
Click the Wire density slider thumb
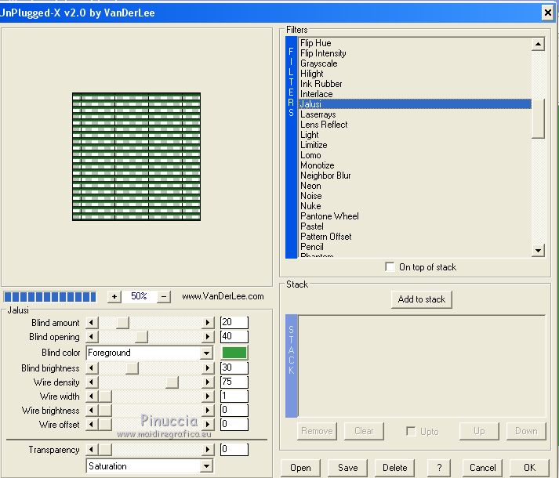[x=172, y=382]
